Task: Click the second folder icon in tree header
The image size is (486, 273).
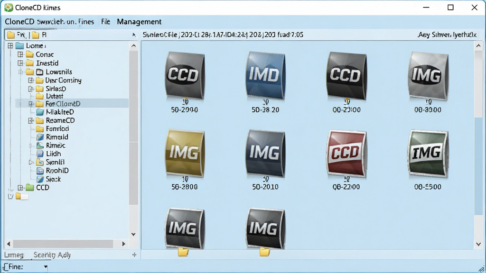Action: click(36, 35)
